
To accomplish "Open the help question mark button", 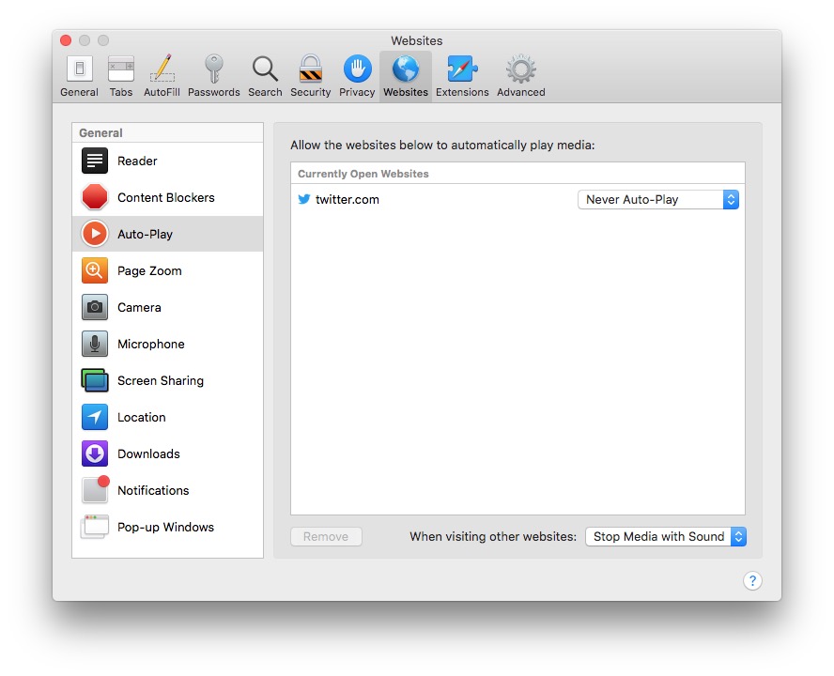I will (x=752, y=580).
